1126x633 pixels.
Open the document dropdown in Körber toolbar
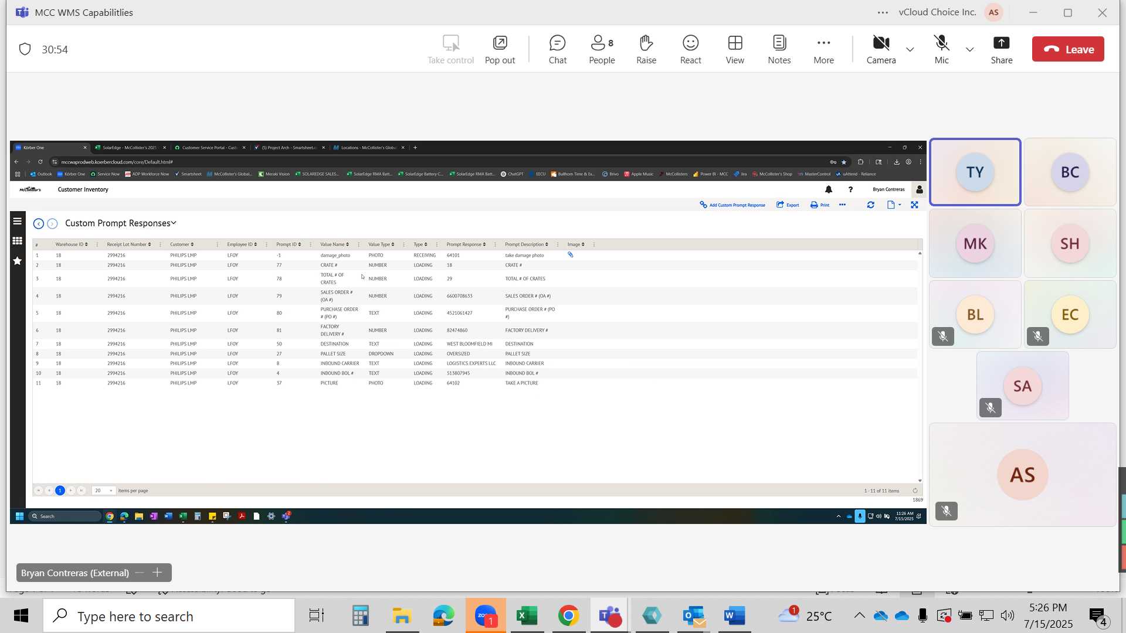894,205
